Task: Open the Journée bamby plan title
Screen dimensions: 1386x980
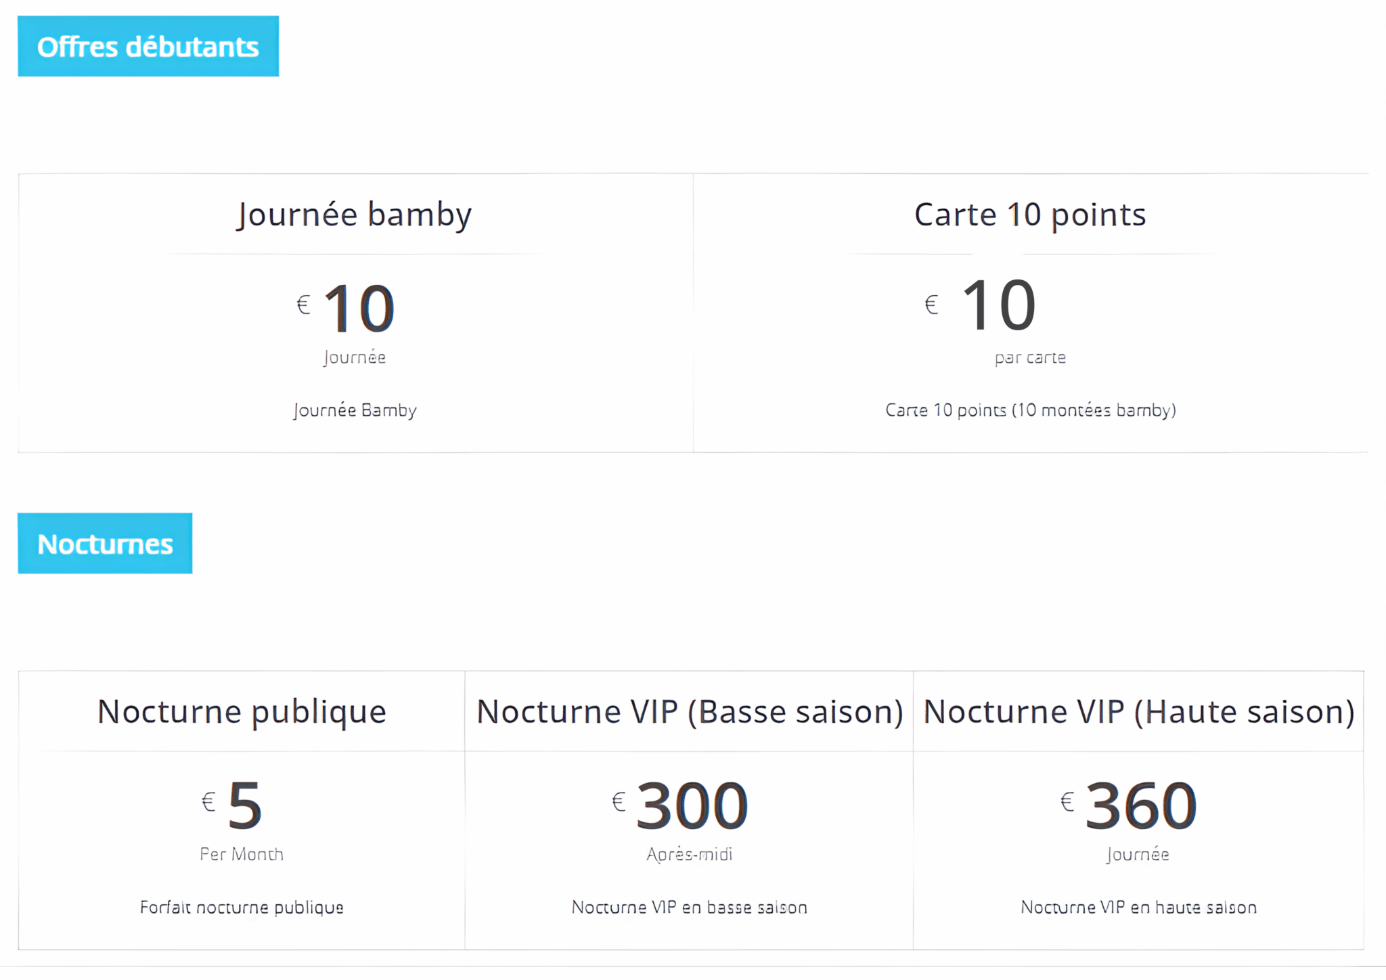Action: pyautogui.click(x=354, y=215)
